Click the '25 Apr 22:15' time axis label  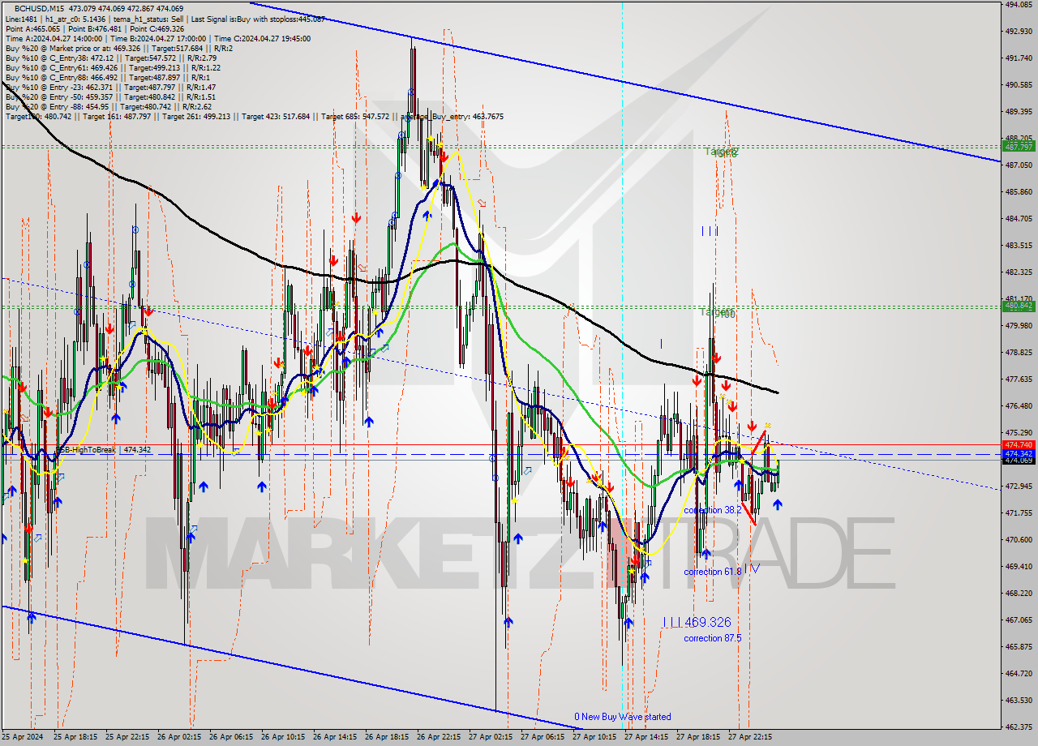(127, 737)
